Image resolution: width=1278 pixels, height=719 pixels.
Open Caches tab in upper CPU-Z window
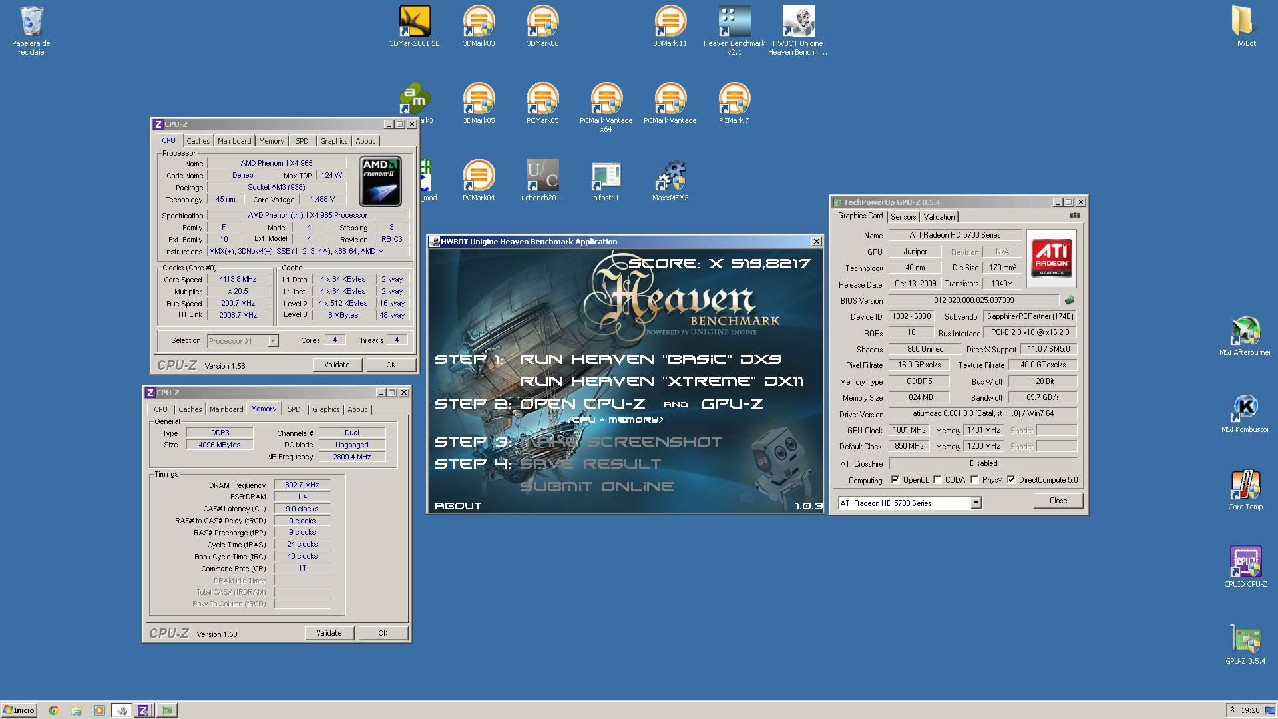(x=198, y=141)
